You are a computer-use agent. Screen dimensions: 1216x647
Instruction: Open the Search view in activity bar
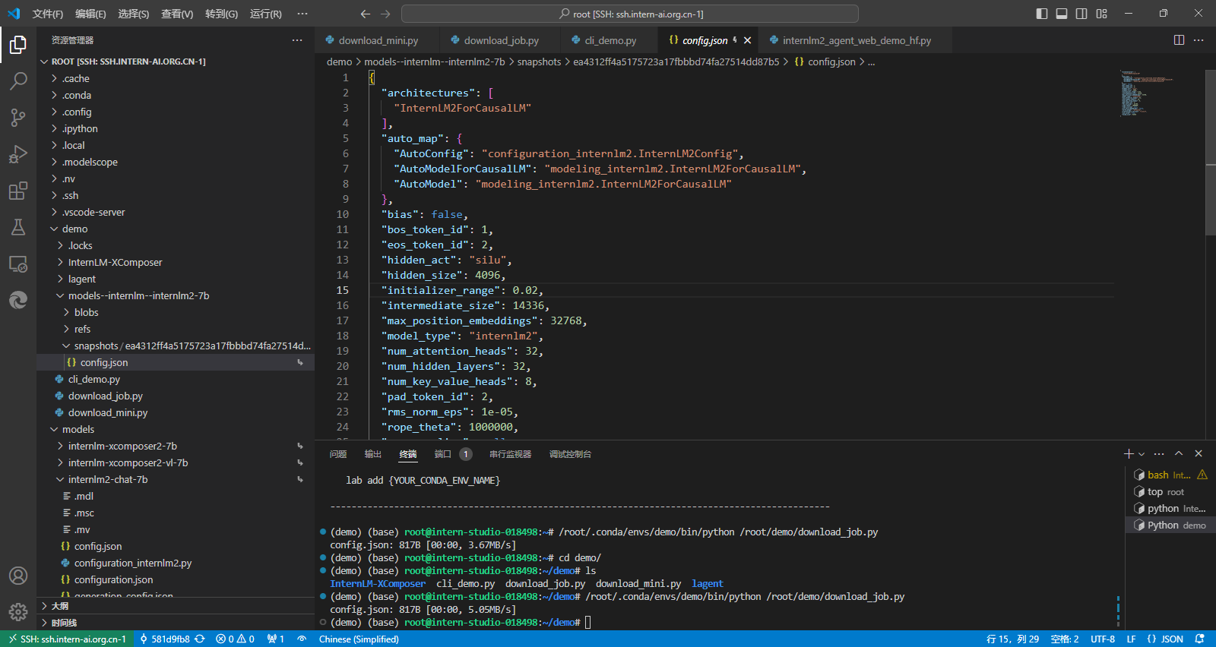[18, 80]
